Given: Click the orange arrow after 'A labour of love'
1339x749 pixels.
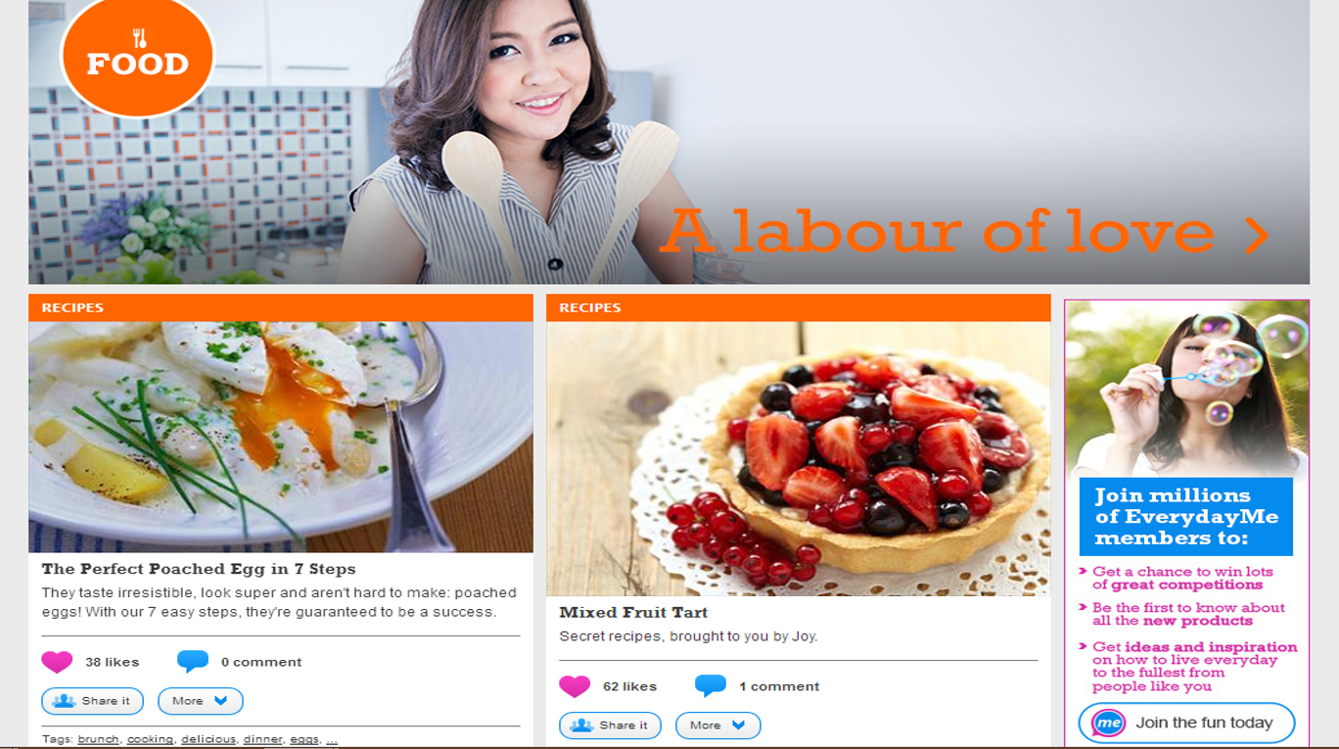Looking at the screenshot, I should tap(1257, 235).
